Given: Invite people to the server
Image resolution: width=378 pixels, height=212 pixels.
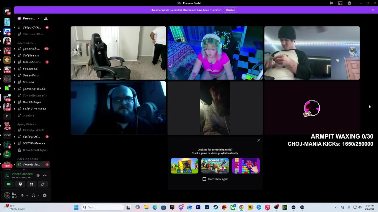Looking at the screenshot, I should coord(46,19).
